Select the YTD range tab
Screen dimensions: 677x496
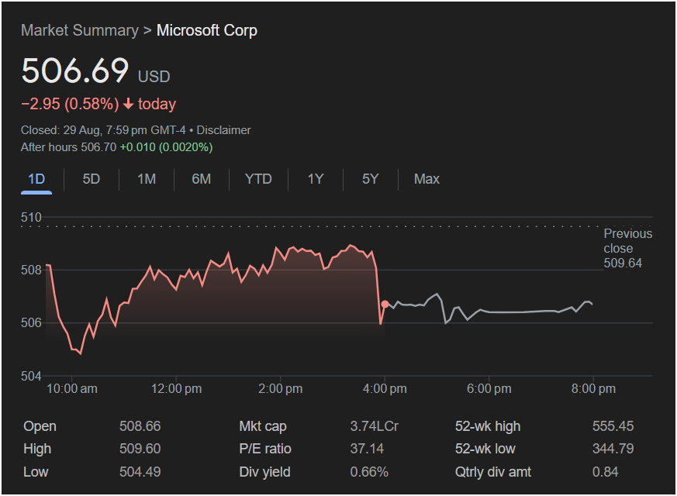pos(258,179)
